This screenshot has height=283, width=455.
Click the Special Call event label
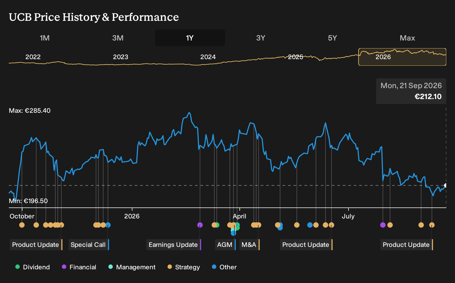pyautogui.click(x=89, y=245)
